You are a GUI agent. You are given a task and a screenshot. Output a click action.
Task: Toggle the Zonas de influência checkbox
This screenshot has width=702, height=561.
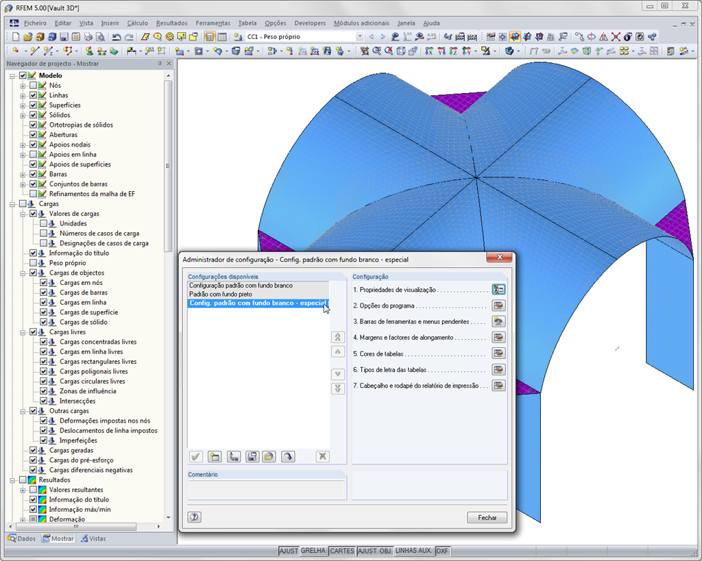pyautogui.click(x=43, y=391)
